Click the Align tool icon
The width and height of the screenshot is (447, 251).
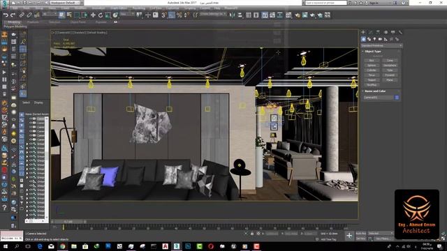pyautogui.click(x=240, y=15)
